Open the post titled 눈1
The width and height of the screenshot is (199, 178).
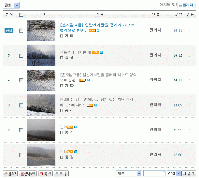pos(62,152)
